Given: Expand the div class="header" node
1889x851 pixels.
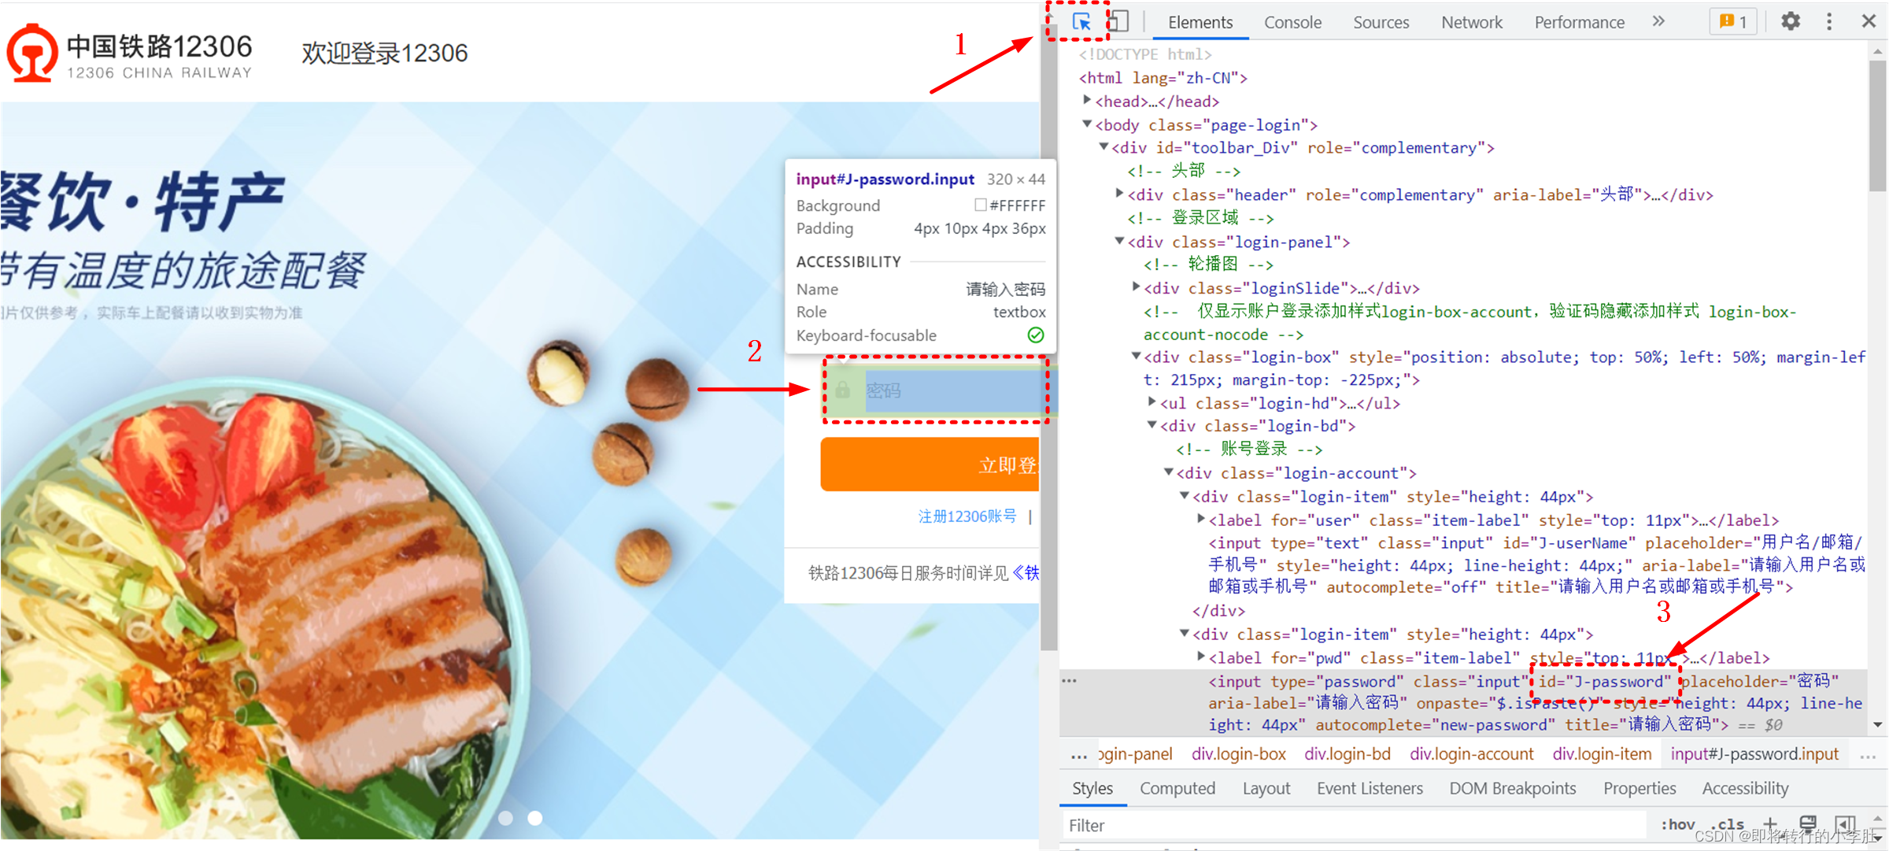Looking at the screenshot, I should (x=1120, y=193).
